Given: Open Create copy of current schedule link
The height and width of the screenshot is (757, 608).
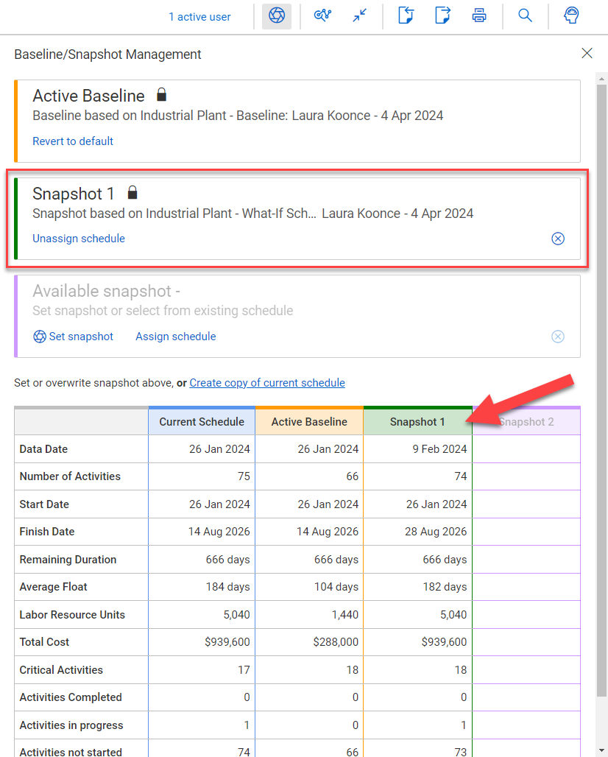Looking at the screenshot, I should [x=267, y=383].
